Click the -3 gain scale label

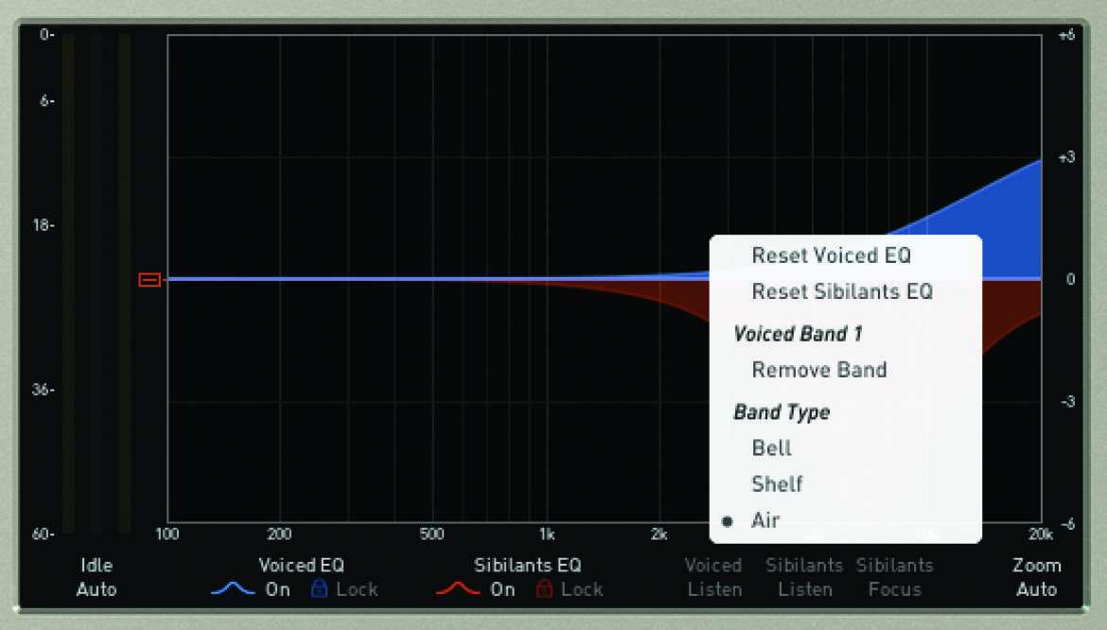[1068, 401]
